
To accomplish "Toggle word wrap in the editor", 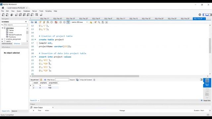I will [107, 22].
